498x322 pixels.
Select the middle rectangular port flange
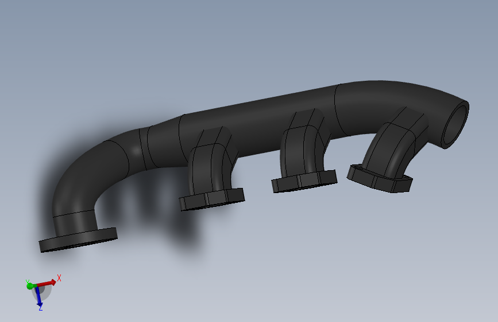(304, 181)
